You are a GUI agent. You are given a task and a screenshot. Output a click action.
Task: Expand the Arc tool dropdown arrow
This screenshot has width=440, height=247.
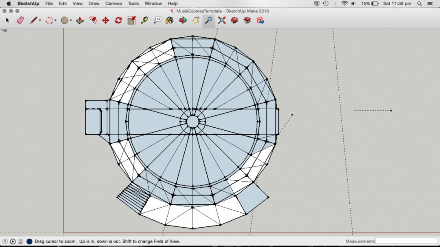(x=56, y=21)
